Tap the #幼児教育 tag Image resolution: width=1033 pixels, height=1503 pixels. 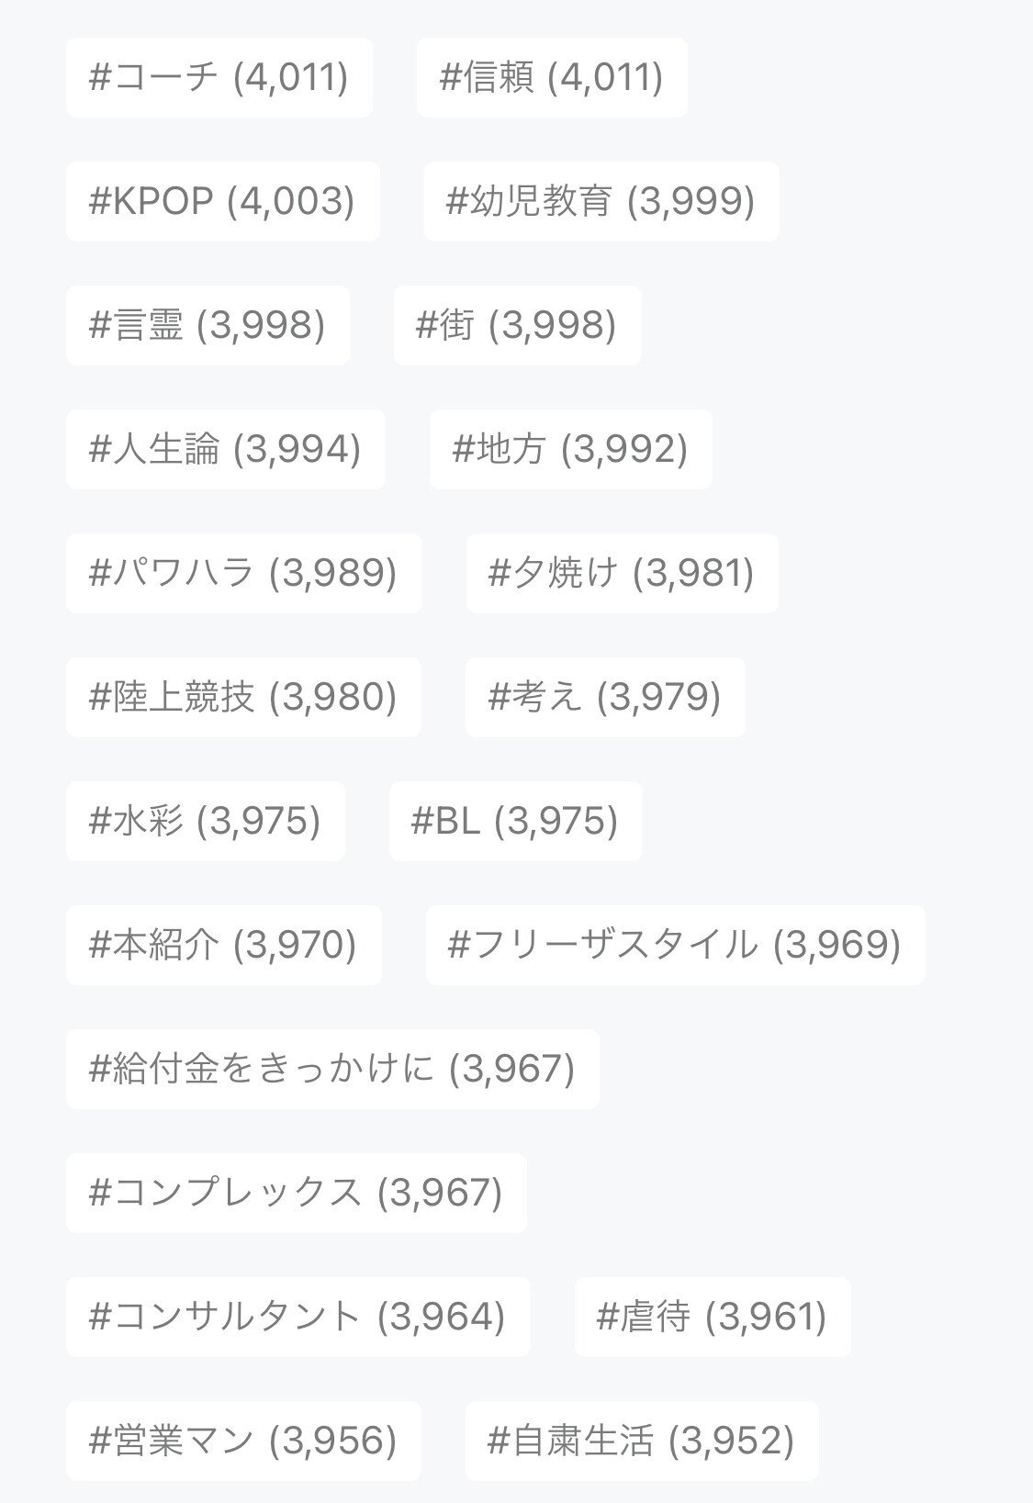pyautogui.click(x=601, y=201)
